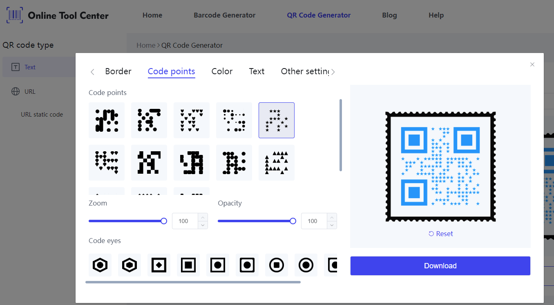Click the Home breadcrumb link
Image resolution: width=554 pixels, height=305 pixels.
146,45
